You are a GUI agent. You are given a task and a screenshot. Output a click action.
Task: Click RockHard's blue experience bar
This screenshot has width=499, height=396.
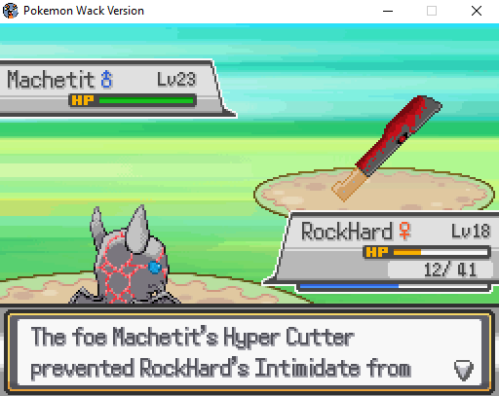tap(394, 286)
